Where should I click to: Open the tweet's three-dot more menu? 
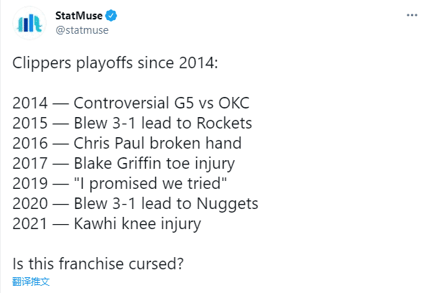(412, 15)
